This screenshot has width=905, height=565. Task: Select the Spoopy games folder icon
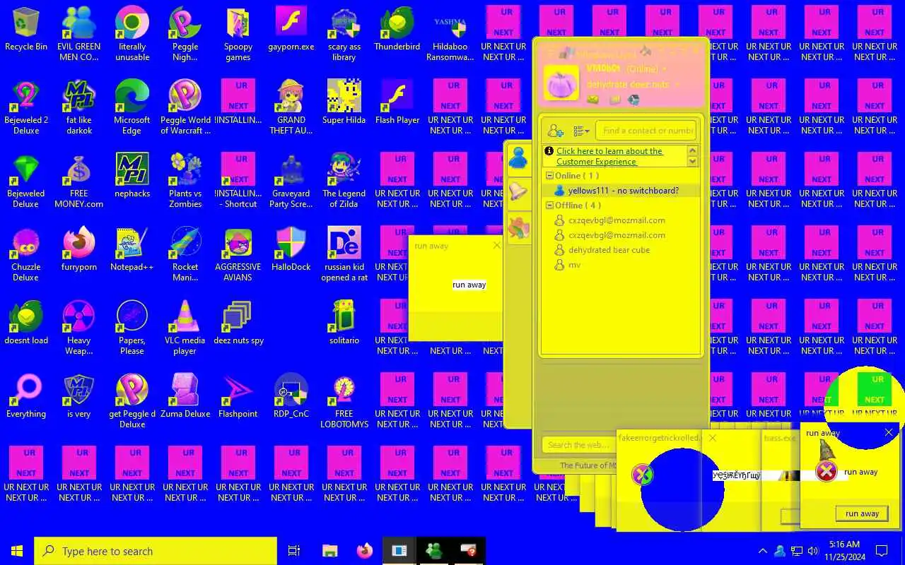[238, 34]
